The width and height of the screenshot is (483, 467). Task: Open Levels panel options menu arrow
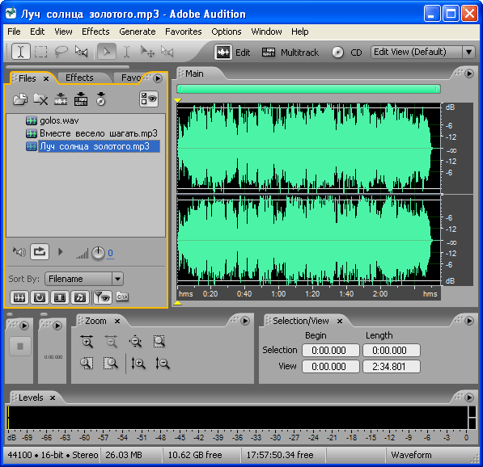click(x=468, y=398)
